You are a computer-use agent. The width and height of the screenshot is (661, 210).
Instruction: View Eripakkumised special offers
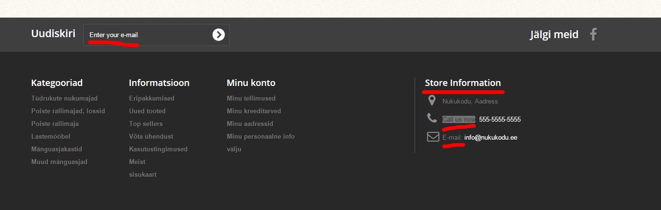(152, 98)
